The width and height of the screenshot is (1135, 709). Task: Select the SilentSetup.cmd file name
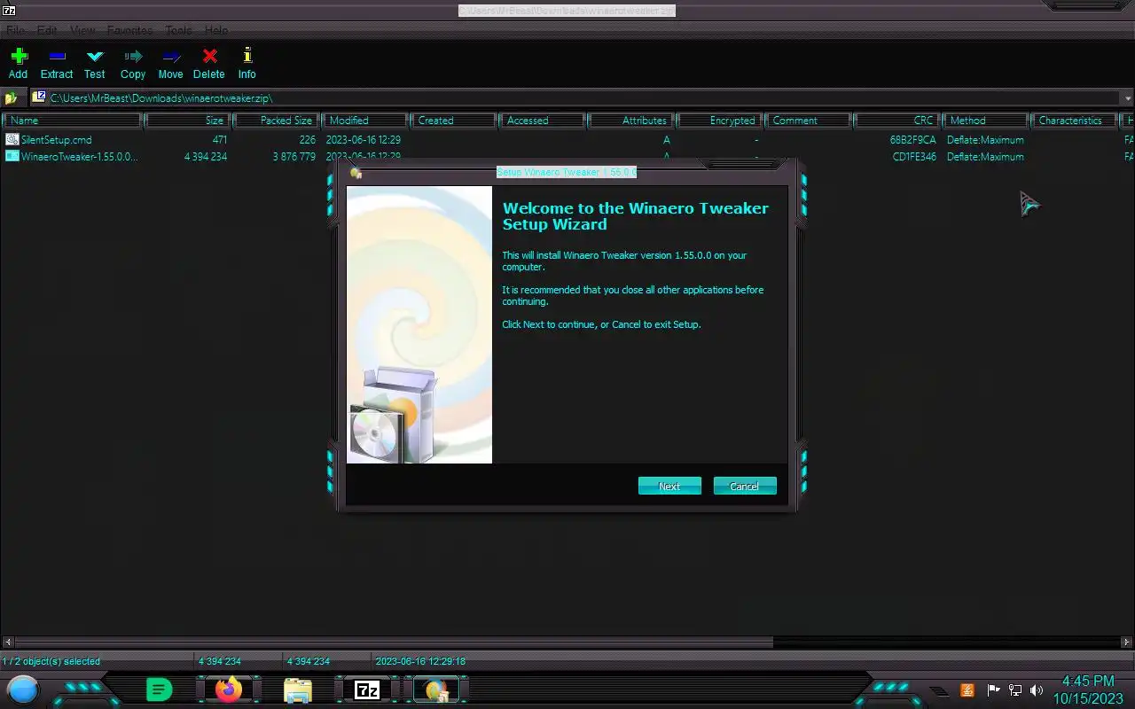(x=57, y=139)
